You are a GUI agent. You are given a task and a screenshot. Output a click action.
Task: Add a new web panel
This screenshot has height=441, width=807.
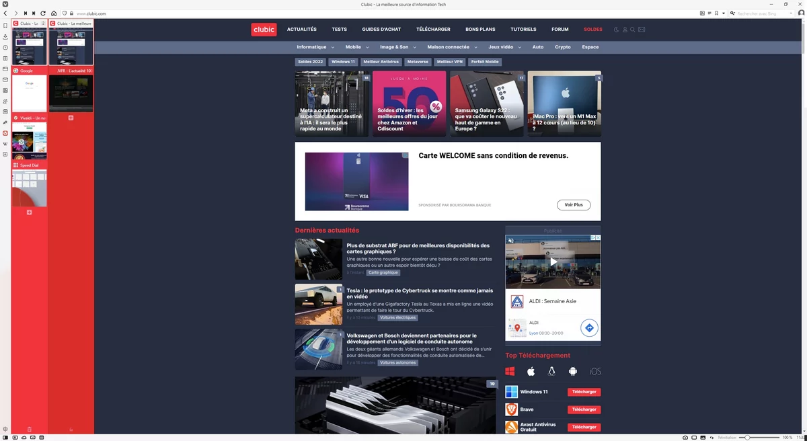click(5, 155)
